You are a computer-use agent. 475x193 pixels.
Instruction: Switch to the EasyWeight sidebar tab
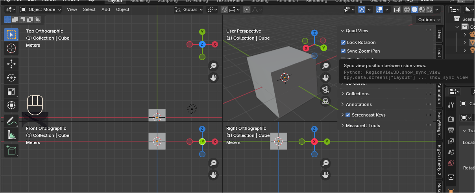coord(439,124)
